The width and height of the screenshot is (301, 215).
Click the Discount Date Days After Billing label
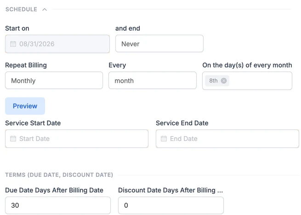point(170,190)
